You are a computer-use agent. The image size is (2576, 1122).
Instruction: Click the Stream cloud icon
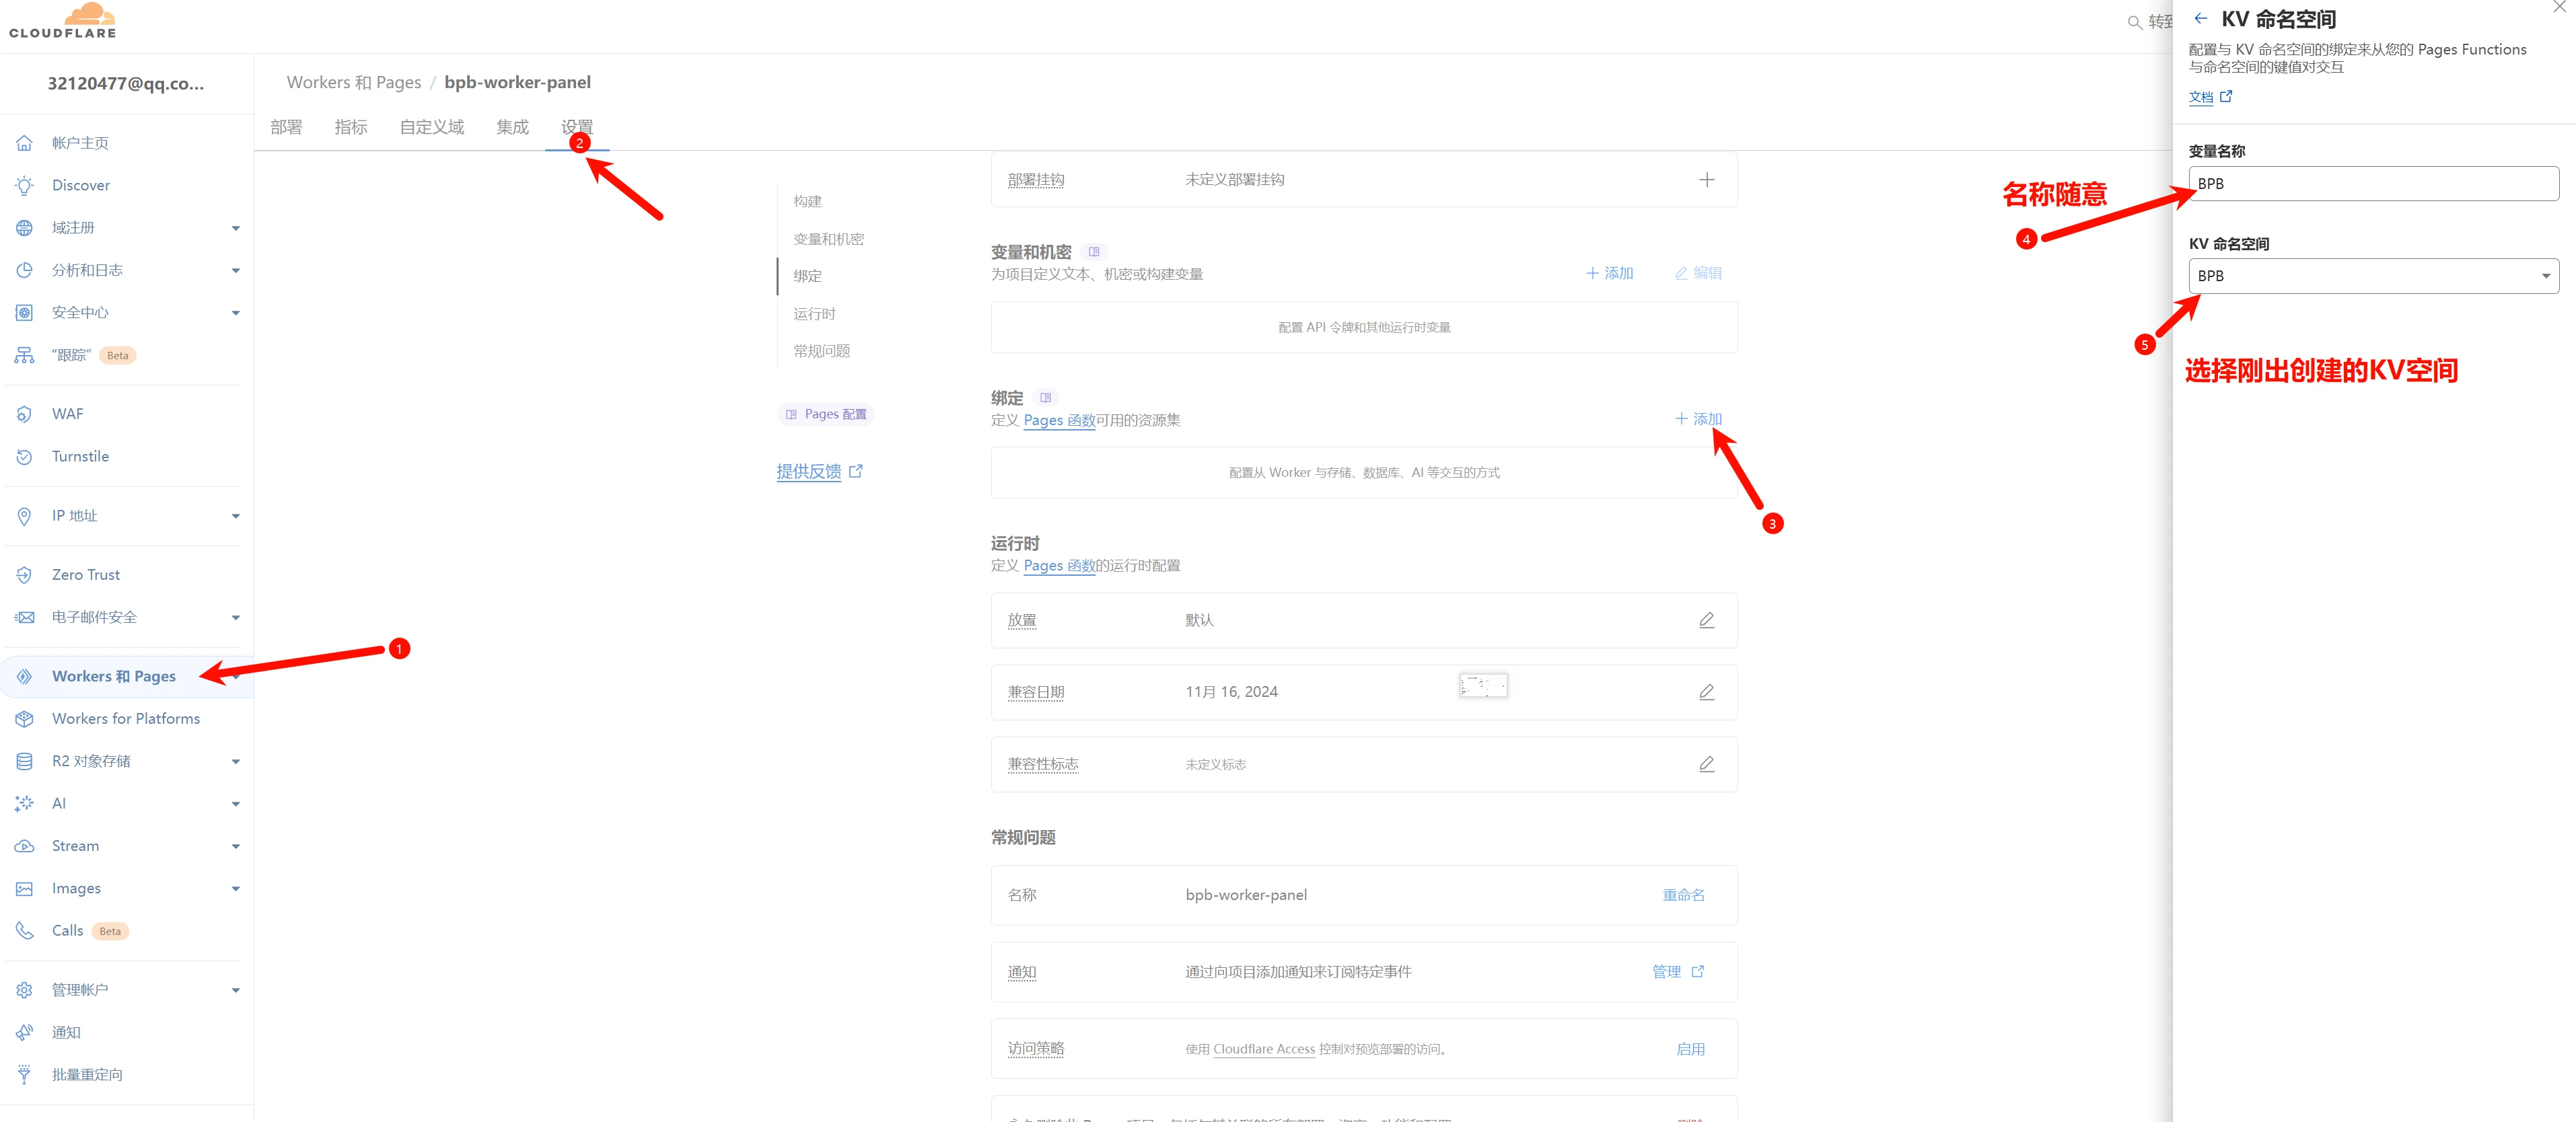24,846
